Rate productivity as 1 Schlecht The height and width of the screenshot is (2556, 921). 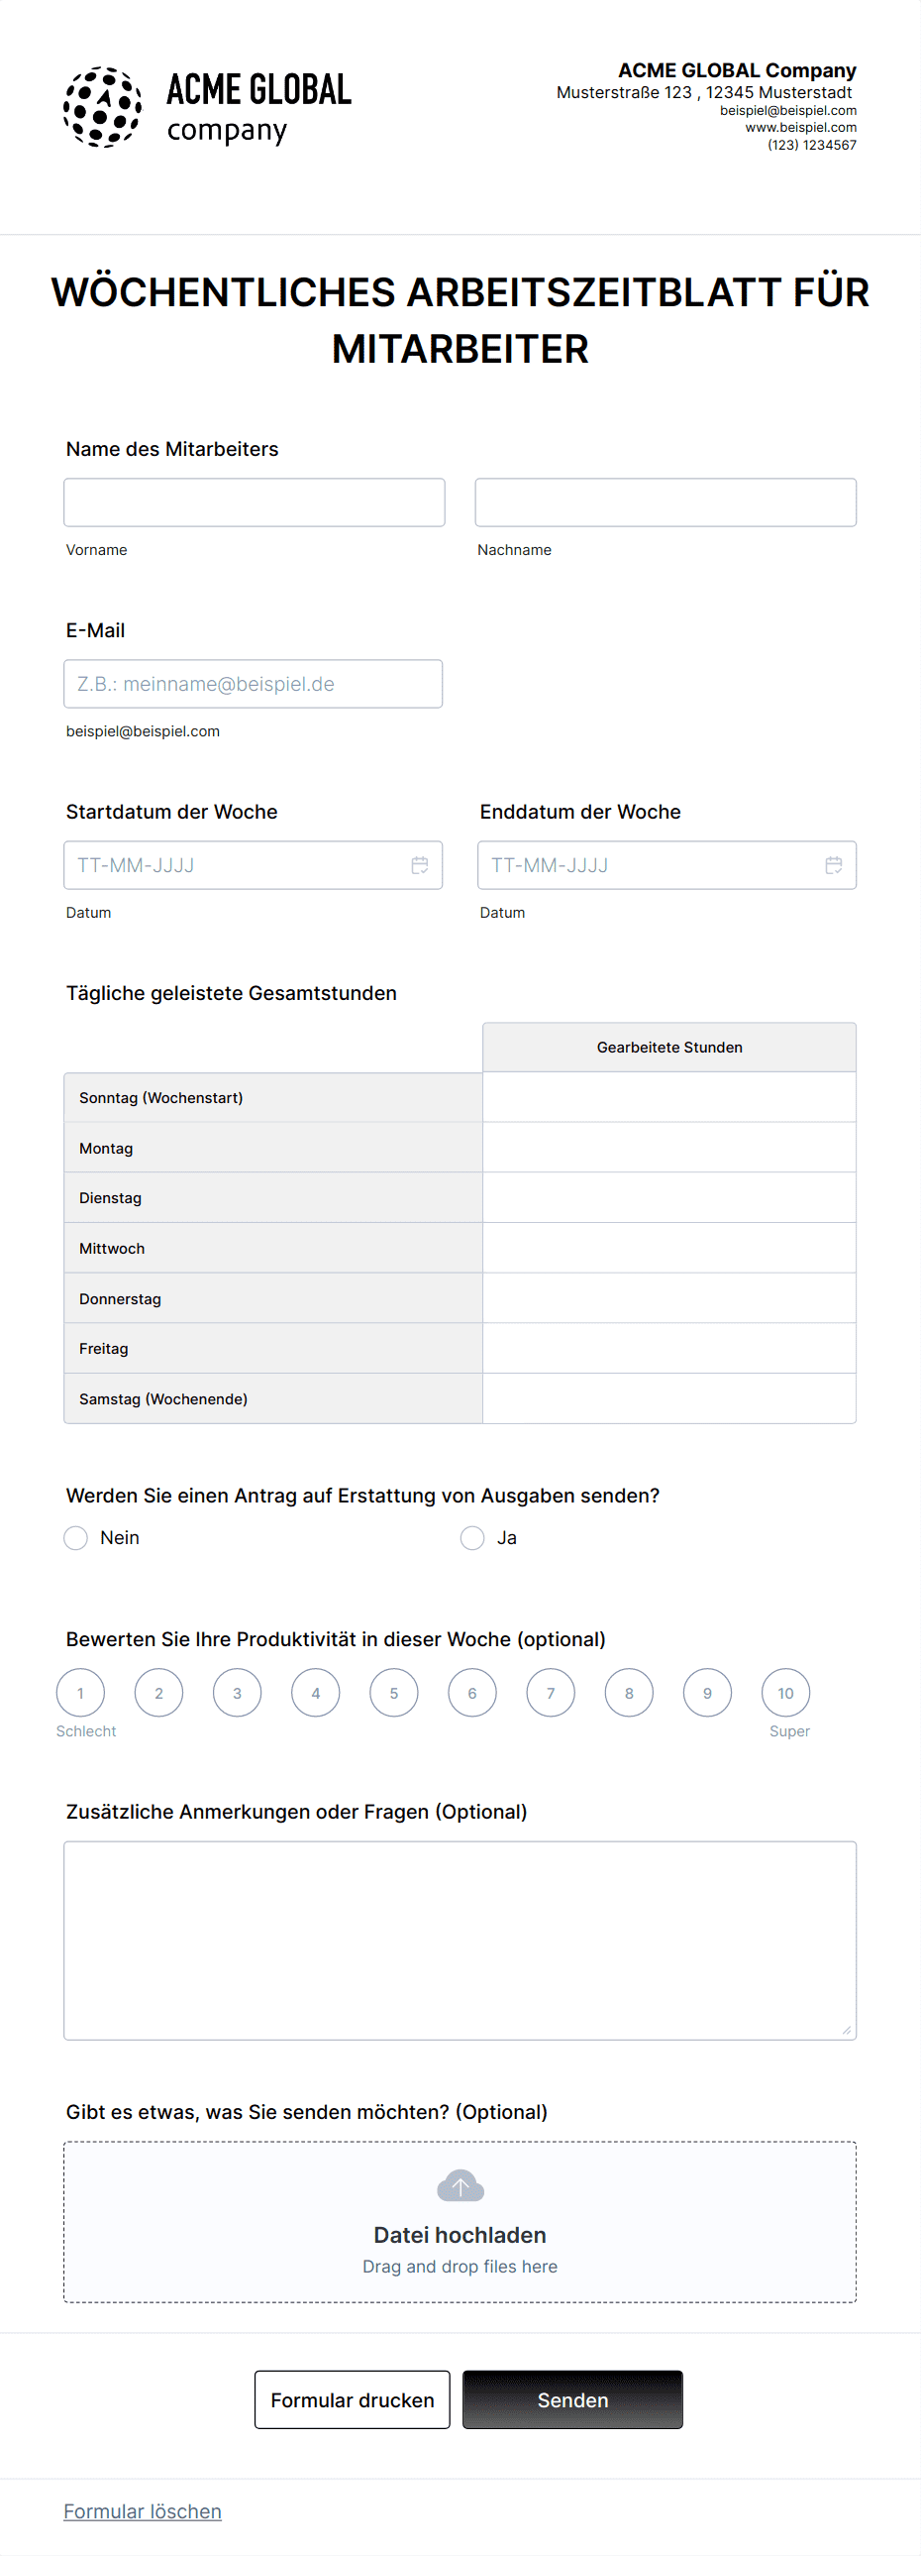[x=80, y=1693]
